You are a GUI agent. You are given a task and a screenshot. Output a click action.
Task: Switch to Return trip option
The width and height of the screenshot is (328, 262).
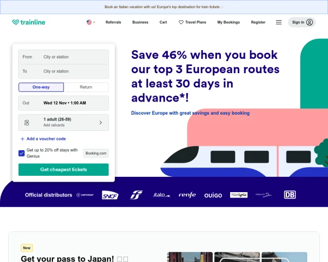pyautogui.click(x=86, y=87)
